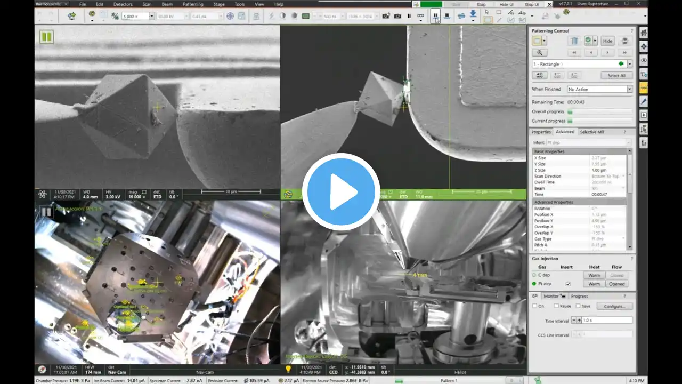Click the help question mark in Patterning Control
Viewport: 682px width, 384px height.
[632, 31]
